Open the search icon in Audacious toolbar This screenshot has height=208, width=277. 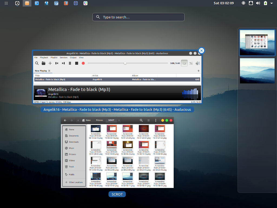37,63
